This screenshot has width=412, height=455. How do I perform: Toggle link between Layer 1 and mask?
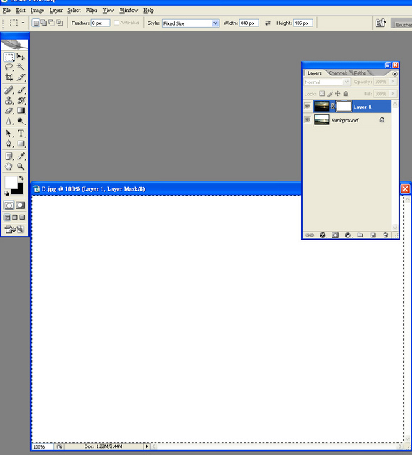[x=332, y=106]
